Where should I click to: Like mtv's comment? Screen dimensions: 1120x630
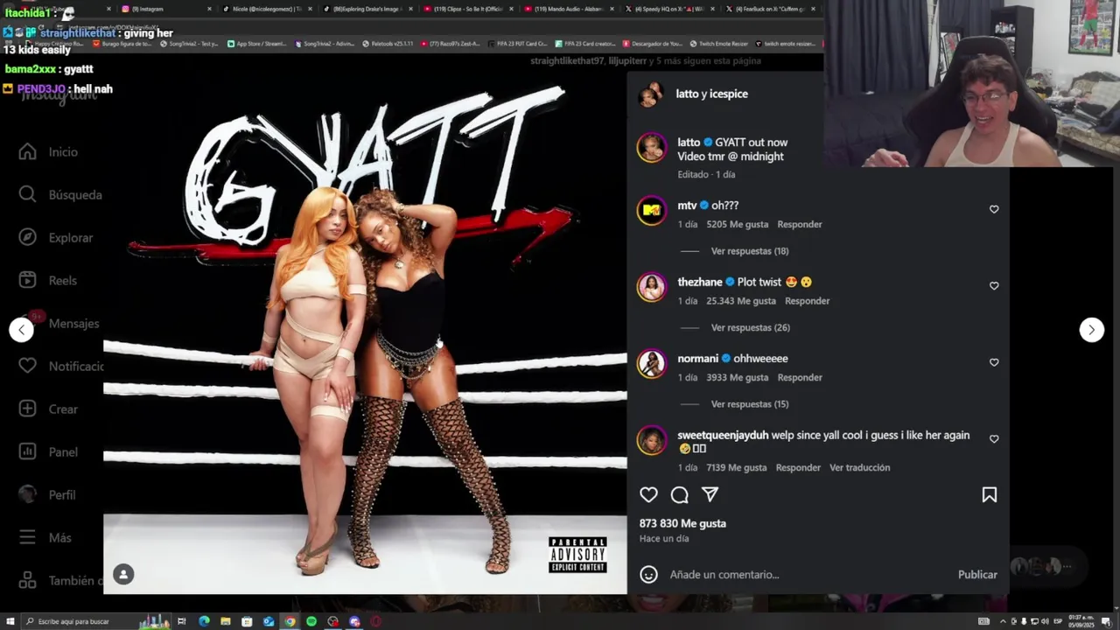click(994, 209)
